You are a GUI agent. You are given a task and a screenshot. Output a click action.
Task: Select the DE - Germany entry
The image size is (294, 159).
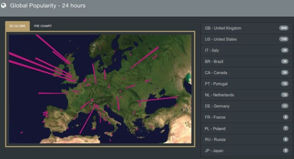(247, 106)
